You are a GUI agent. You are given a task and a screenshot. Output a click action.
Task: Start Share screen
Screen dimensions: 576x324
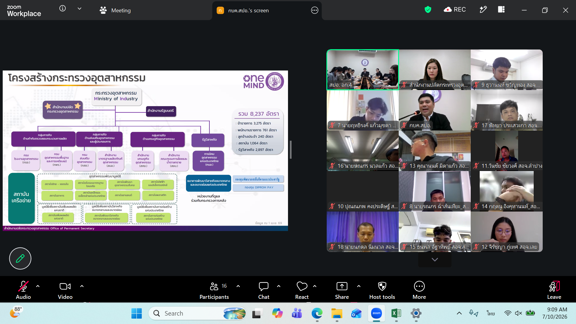(x=342, y=290)
